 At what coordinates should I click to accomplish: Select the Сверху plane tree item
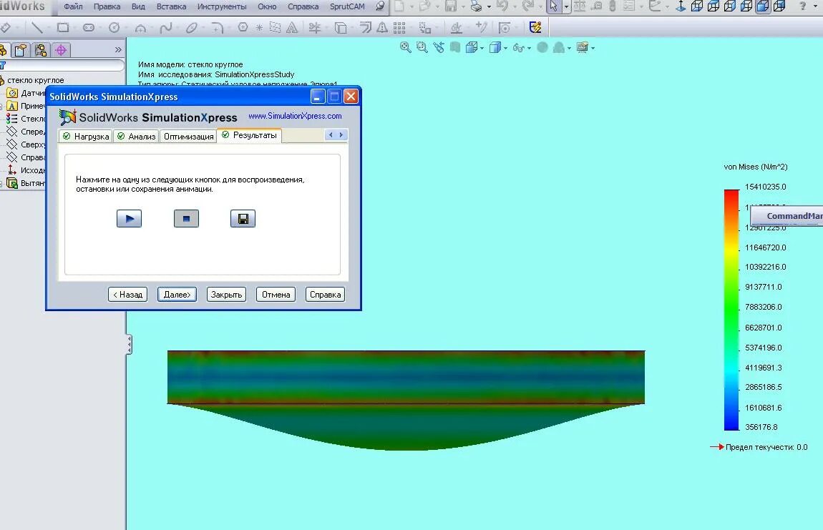click(26, 144)
